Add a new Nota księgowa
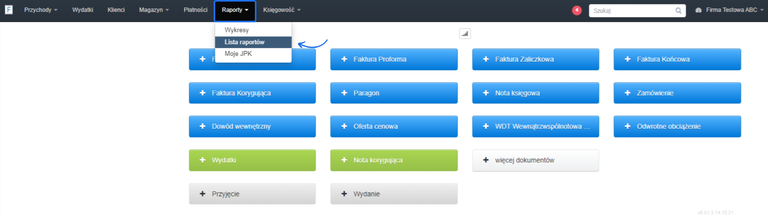Viewport: 768px width, 216px height. 536,93
